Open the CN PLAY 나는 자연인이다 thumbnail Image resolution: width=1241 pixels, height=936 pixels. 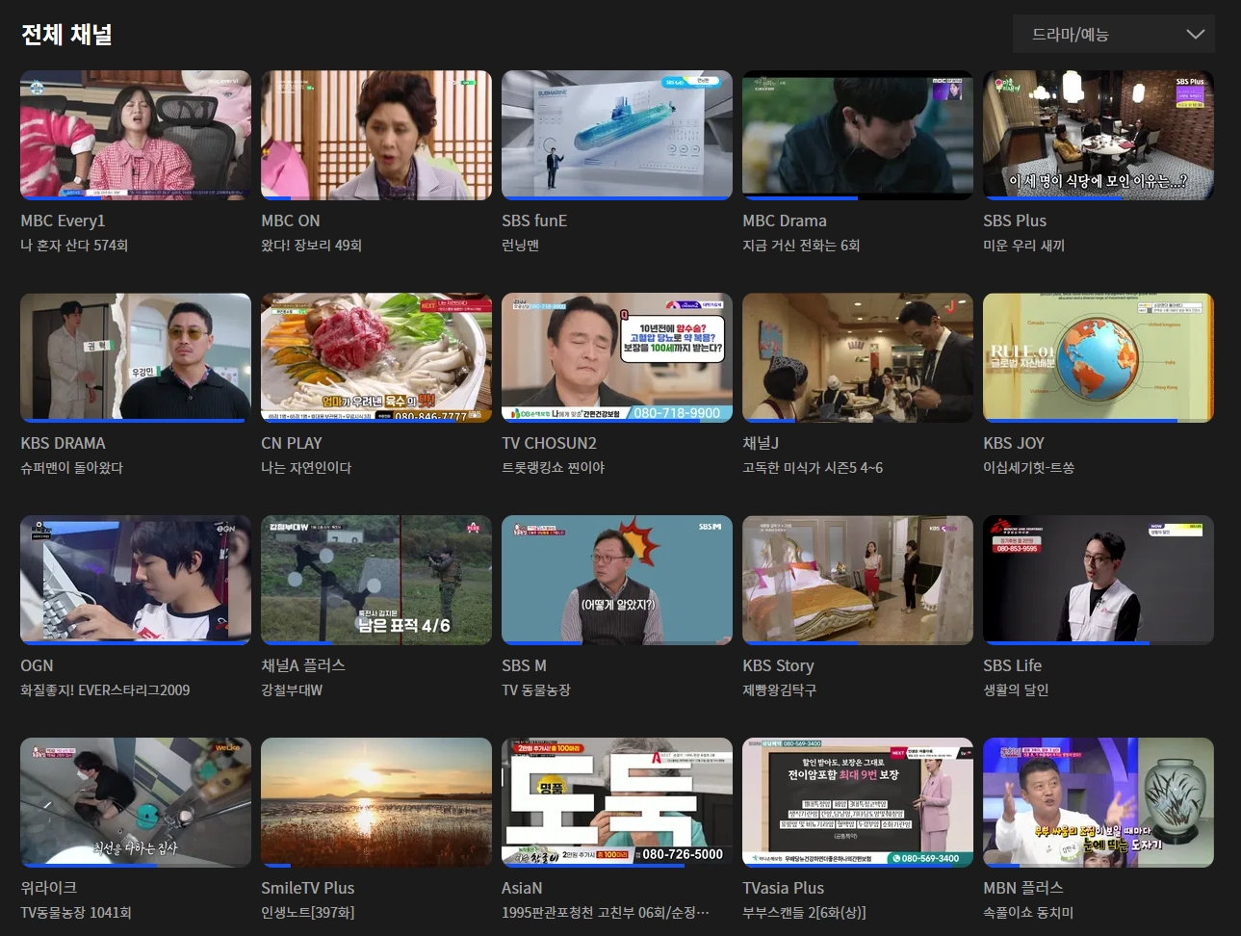click(x=375, y=357)
